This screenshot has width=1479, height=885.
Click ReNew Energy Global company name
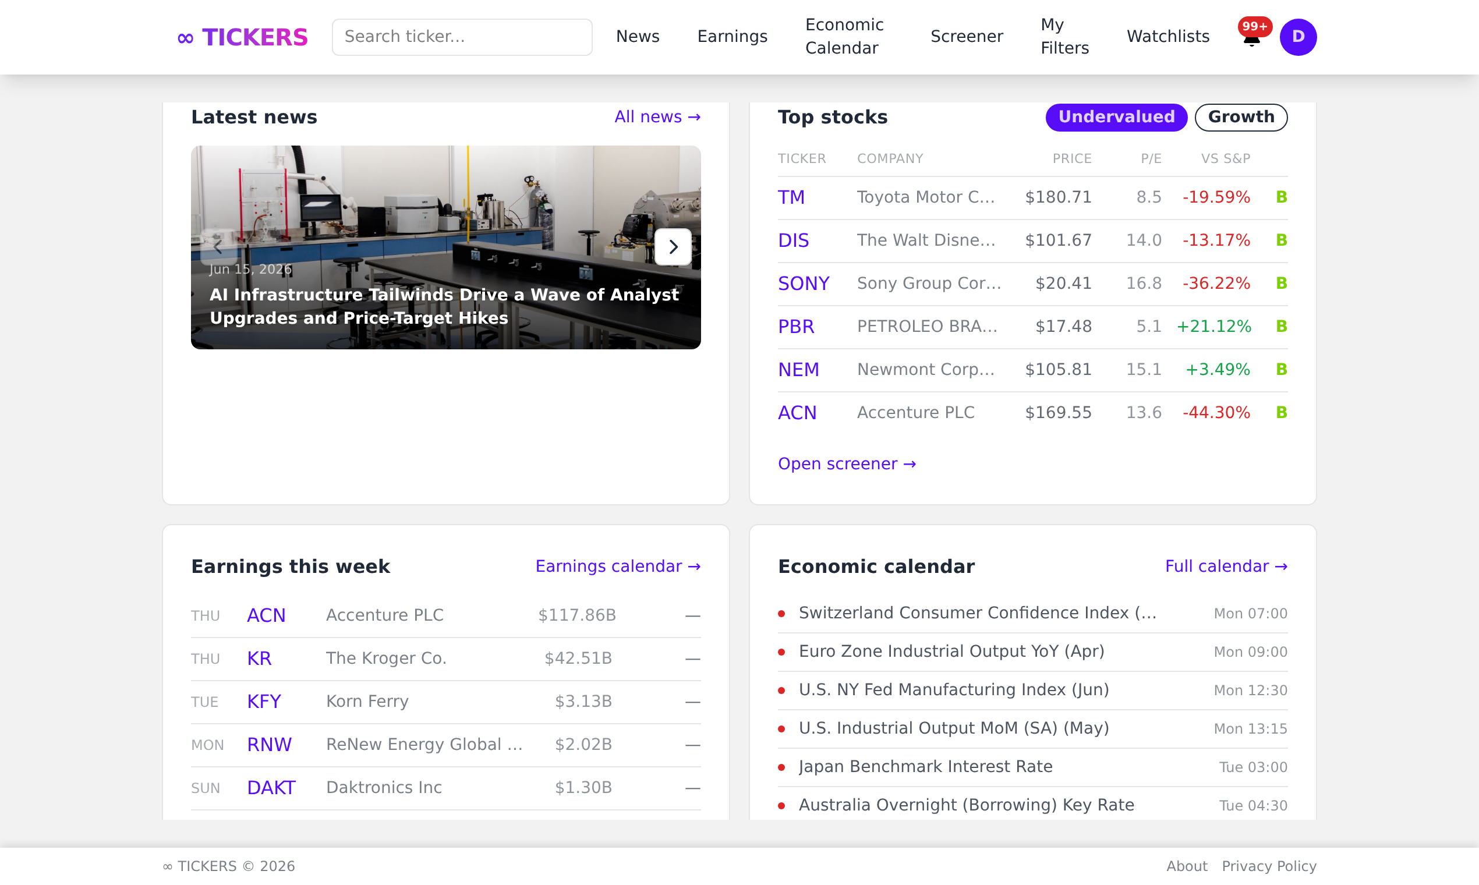point(424,745)
